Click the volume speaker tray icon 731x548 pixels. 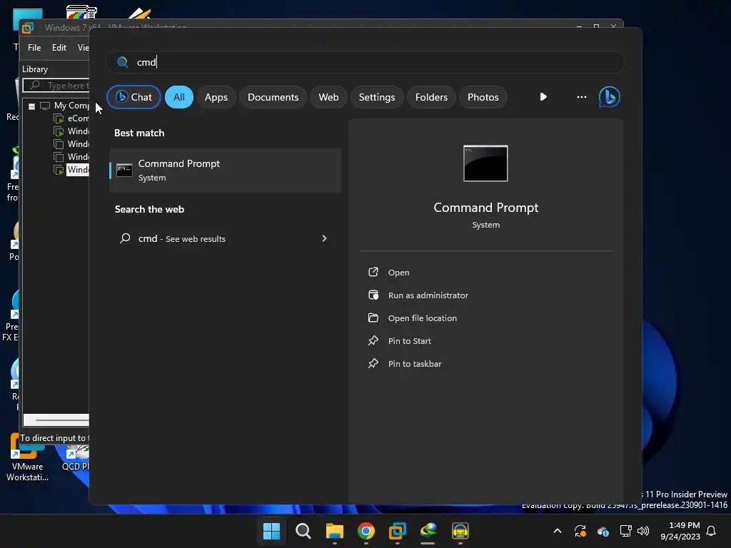(643, 531)
